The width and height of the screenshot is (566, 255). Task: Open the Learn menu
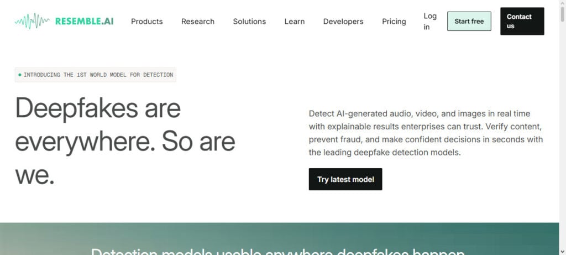tap(295, 22)
